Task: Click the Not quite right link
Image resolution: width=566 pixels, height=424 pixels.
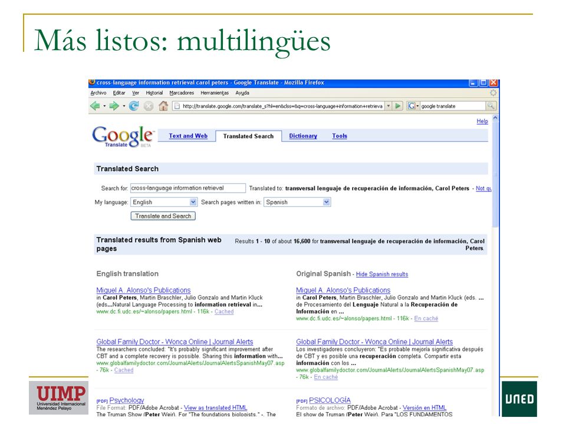Action: (483, 188)
